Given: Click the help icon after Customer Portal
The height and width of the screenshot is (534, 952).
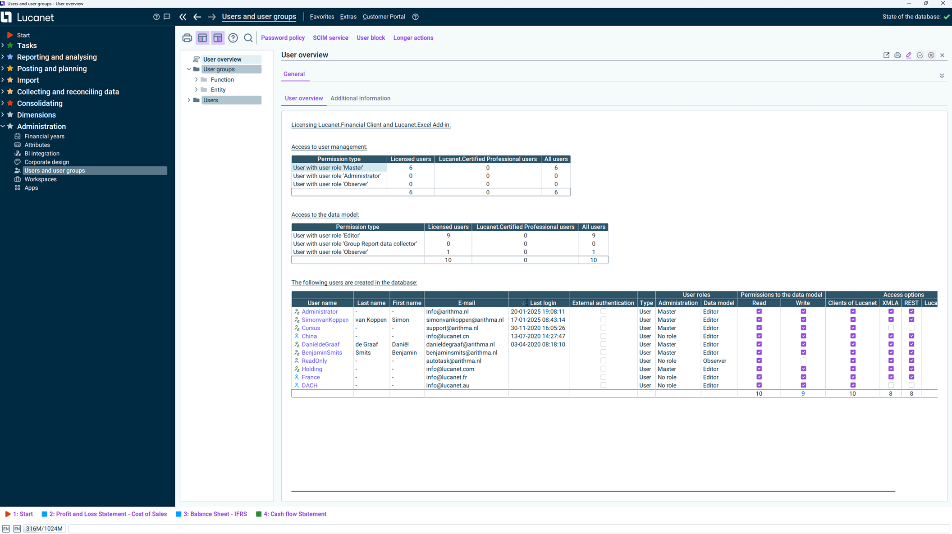Looking at the screenshot, I should click(x=416, y=17).
